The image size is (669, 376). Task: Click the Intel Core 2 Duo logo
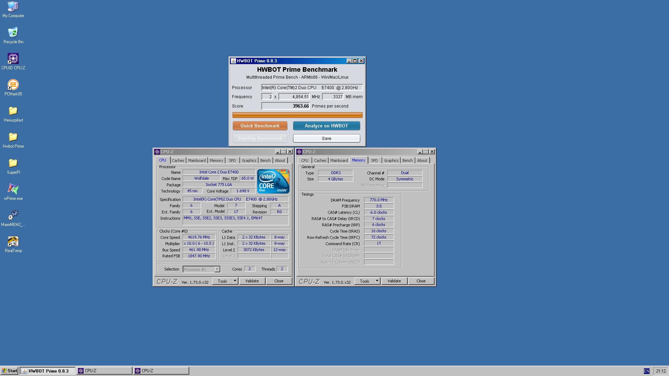point(273,181)
